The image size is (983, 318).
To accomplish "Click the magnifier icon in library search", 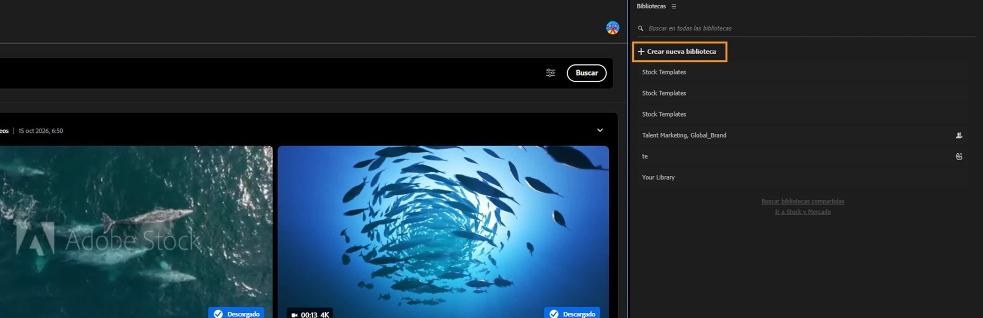I will [640, 28].
